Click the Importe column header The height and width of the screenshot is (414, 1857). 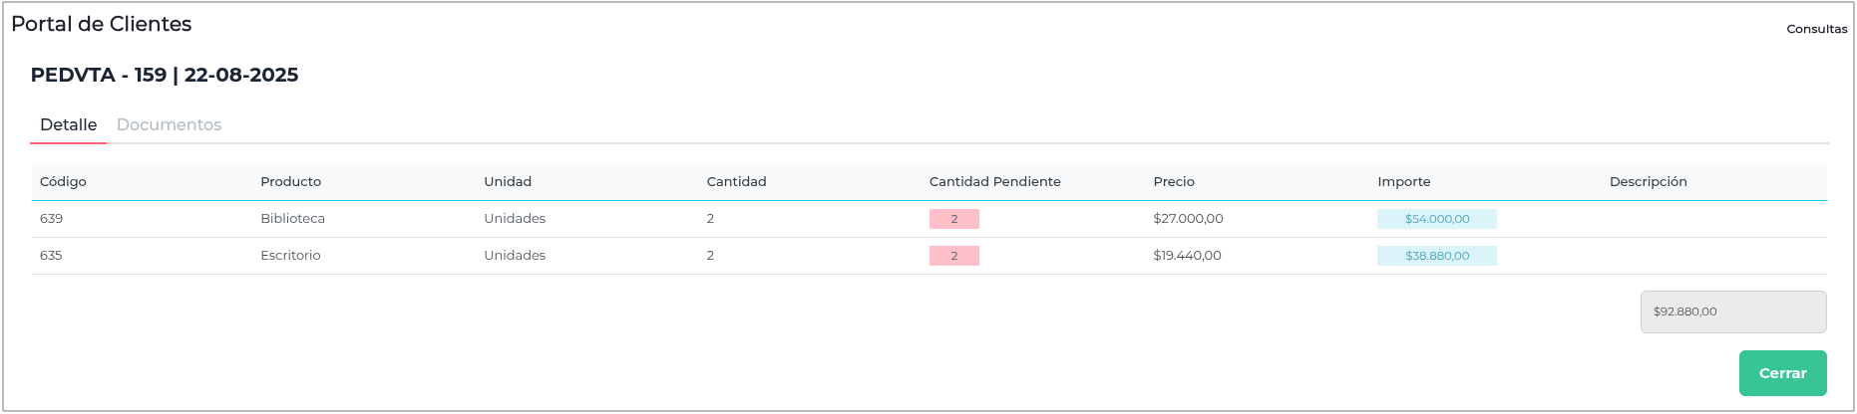(1403, 181)
